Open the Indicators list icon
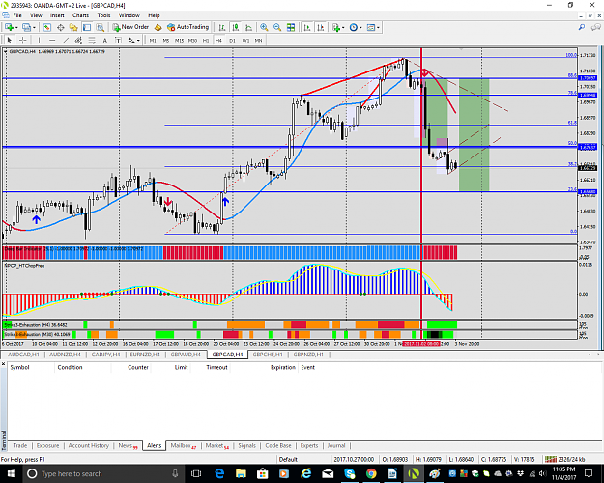Viewport: 604px width, 483px height. click(336, 27)
